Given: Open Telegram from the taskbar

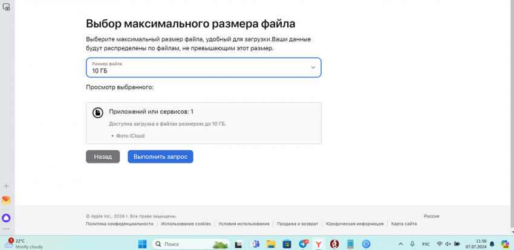Looking at the screenshot, I should click(303, 244).
